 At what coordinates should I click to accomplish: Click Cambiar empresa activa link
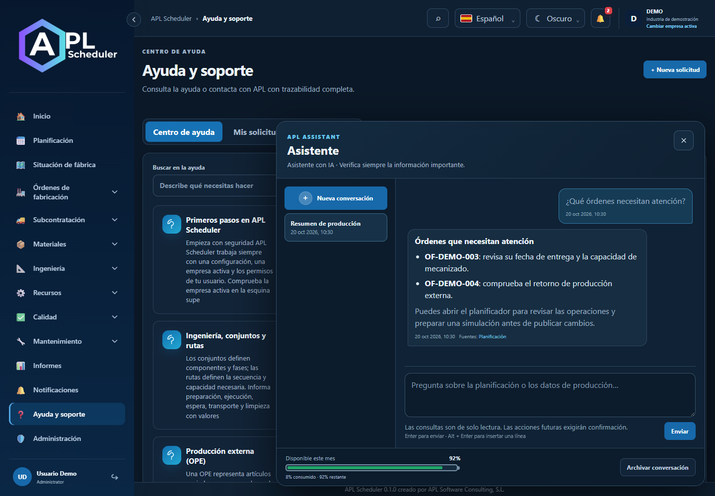(671, 26)
